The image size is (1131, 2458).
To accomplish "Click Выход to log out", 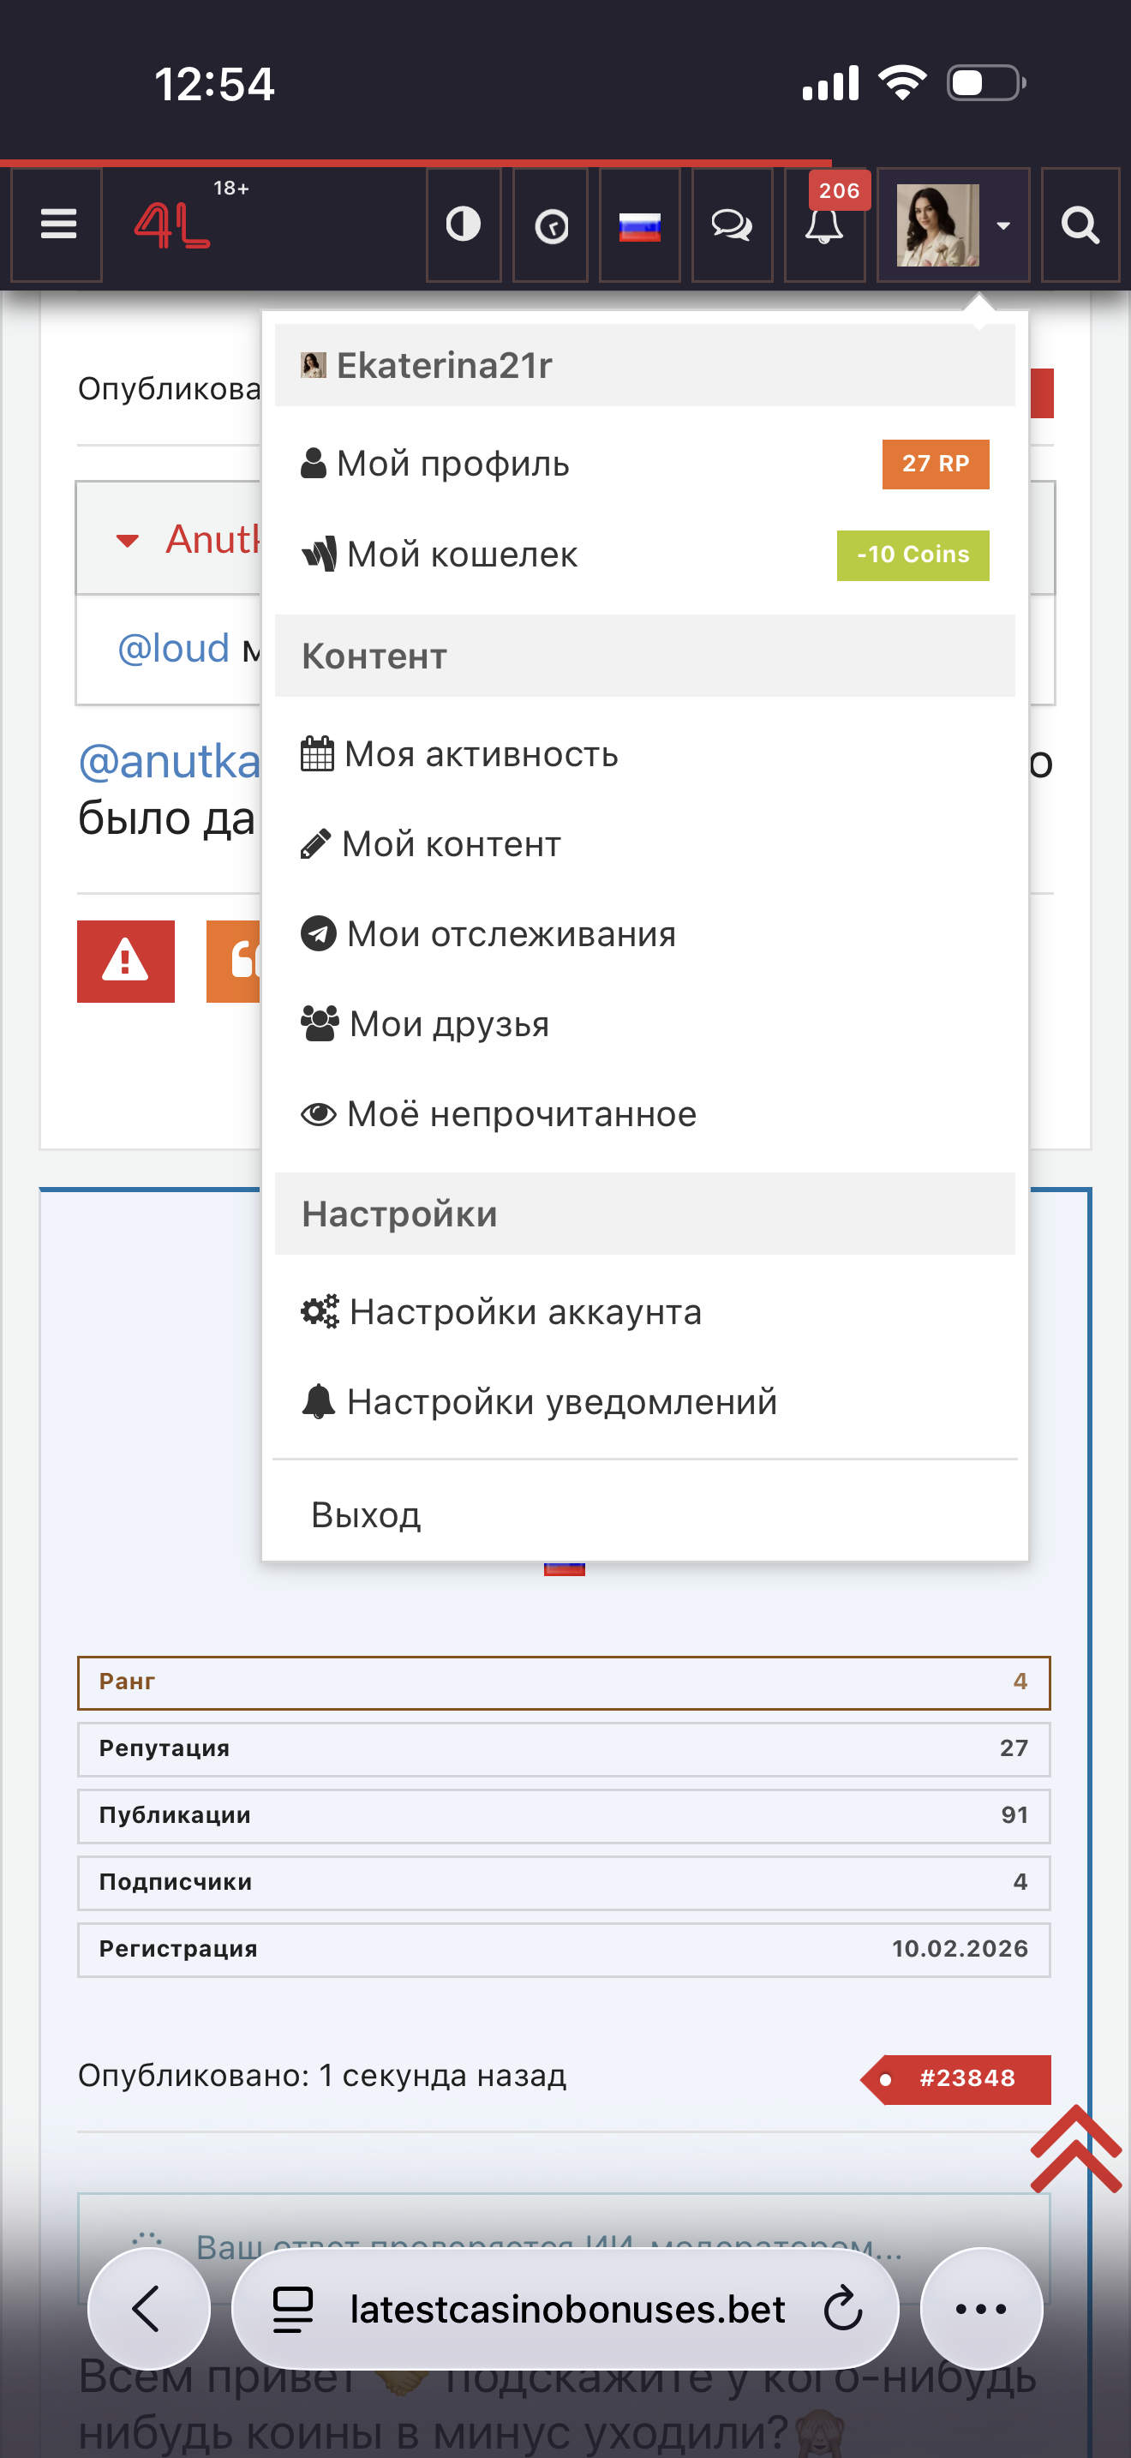I will 366,1514.
